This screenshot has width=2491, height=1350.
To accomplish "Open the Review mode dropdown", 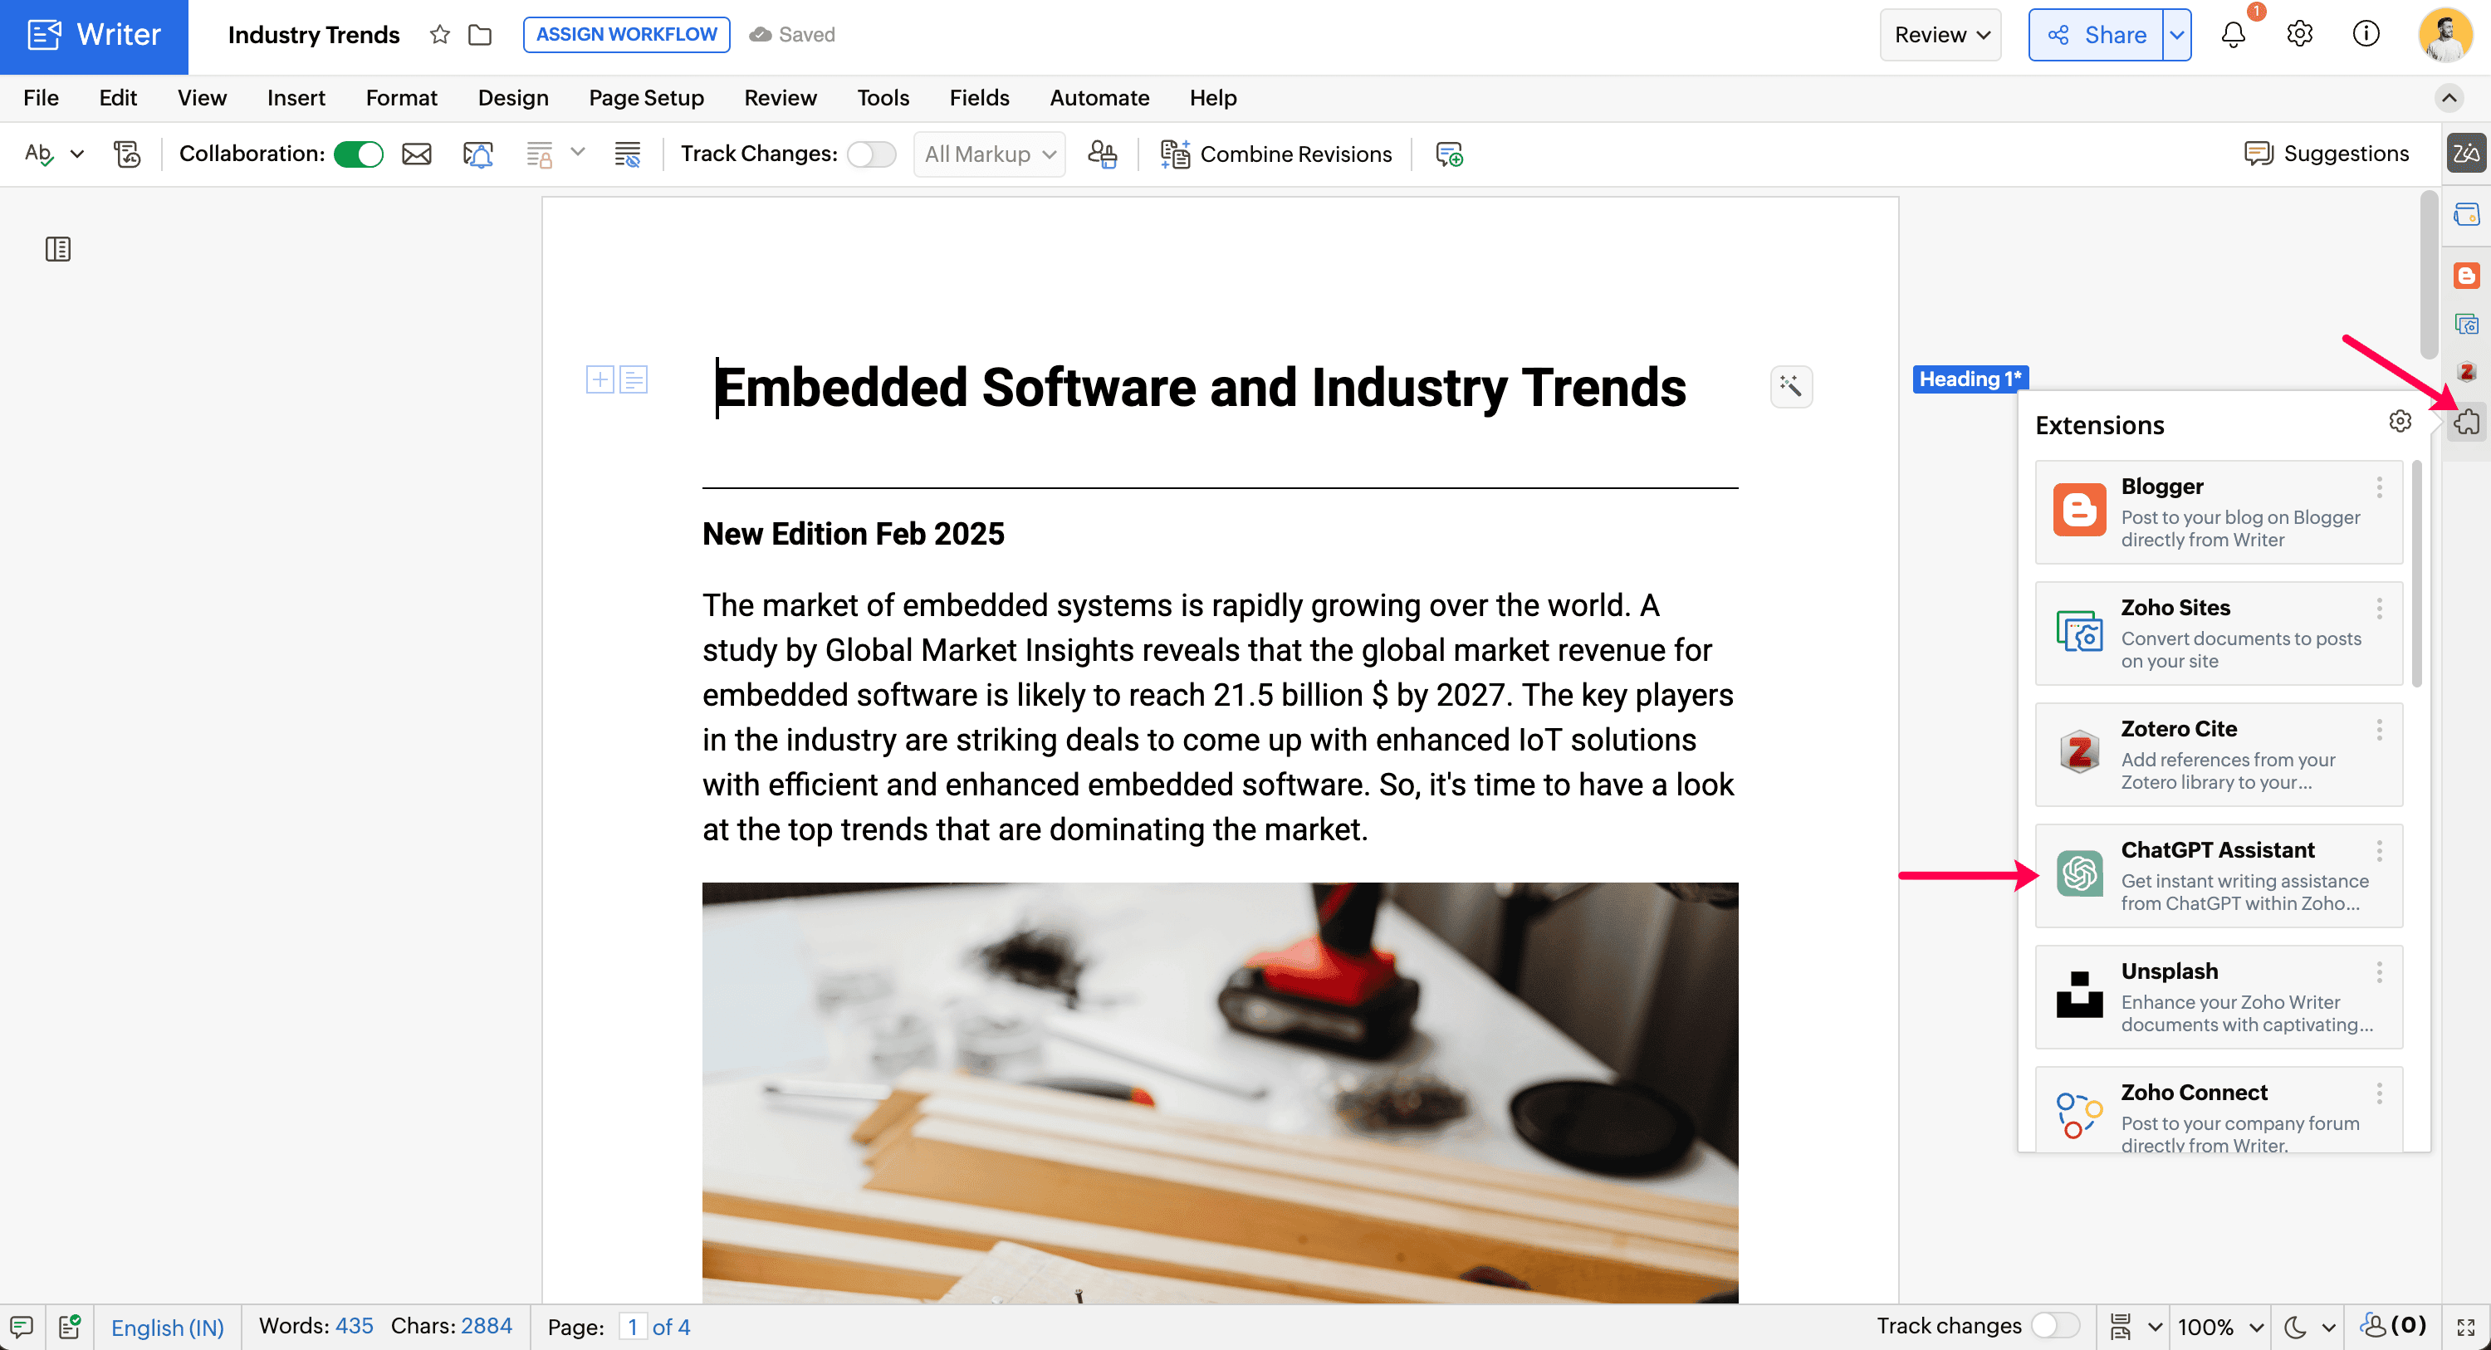I will point(1940,35).
